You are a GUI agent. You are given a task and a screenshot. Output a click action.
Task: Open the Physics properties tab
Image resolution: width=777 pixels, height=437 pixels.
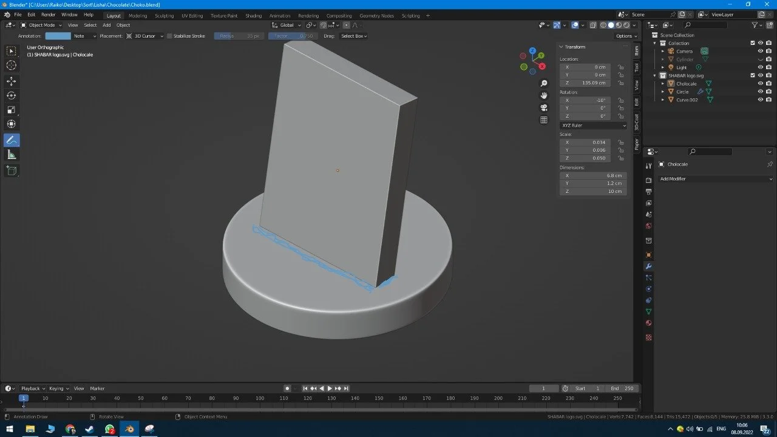pos(648,289)
